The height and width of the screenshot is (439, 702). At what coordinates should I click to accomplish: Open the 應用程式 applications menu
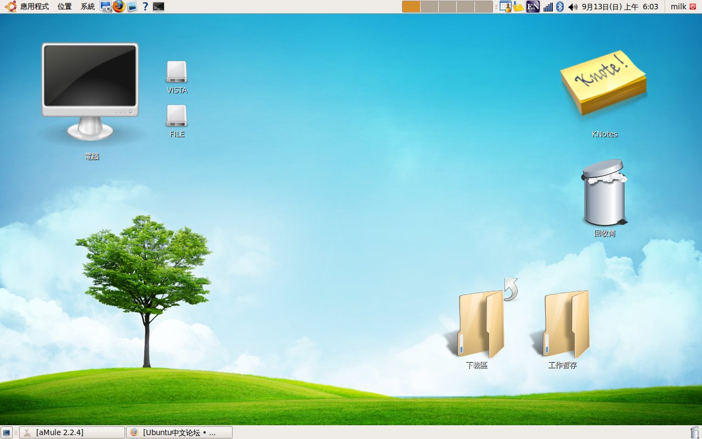27,7
